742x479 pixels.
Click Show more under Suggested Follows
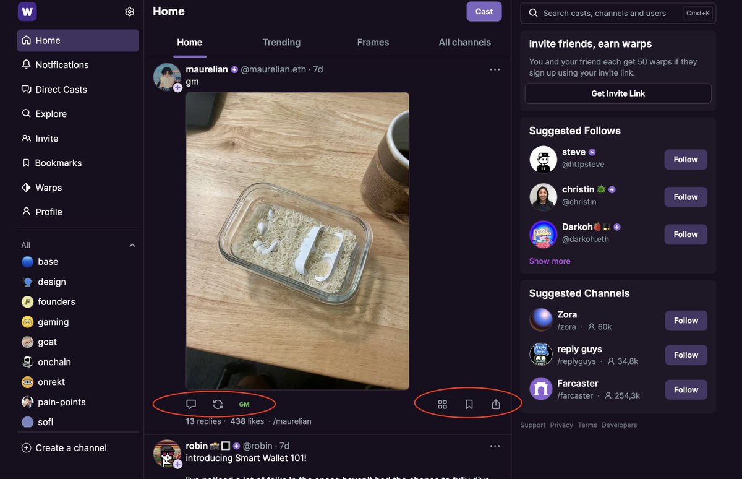[550, 261]
